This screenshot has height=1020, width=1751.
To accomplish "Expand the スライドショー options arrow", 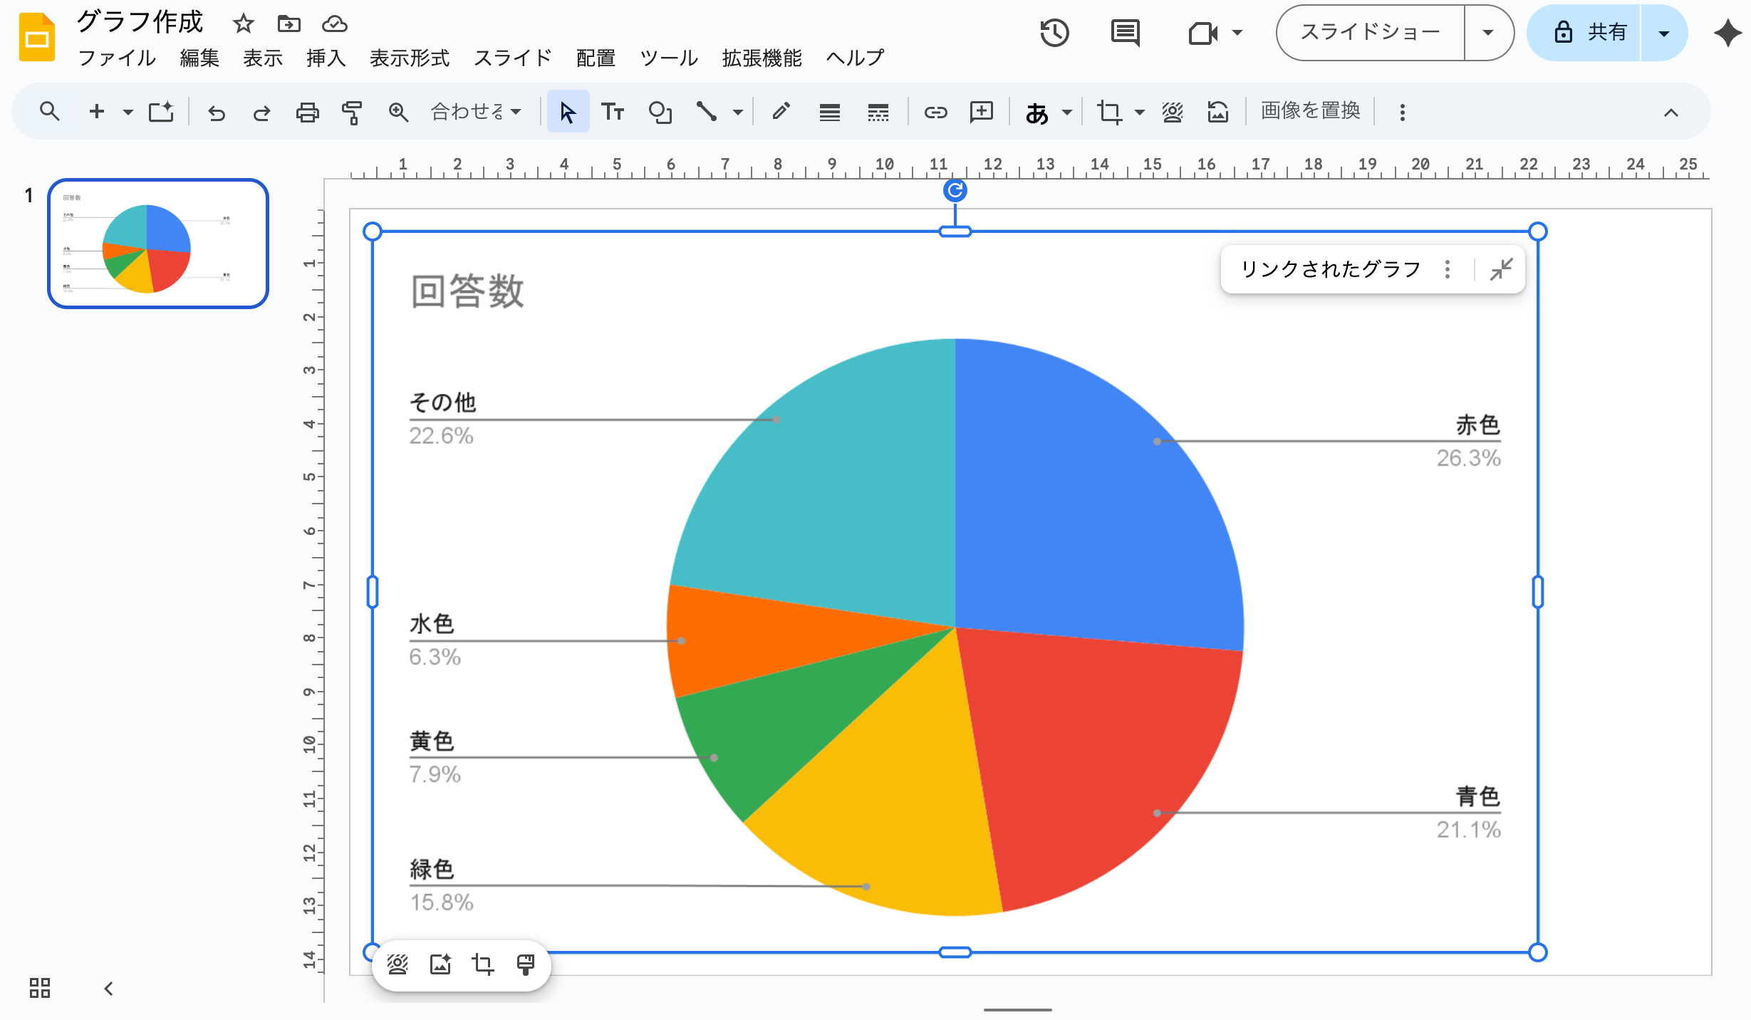I will [1489, 33].
